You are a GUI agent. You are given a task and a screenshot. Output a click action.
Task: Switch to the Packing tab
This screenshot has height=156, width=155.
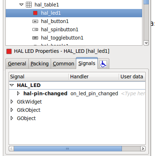click(40, 64)
